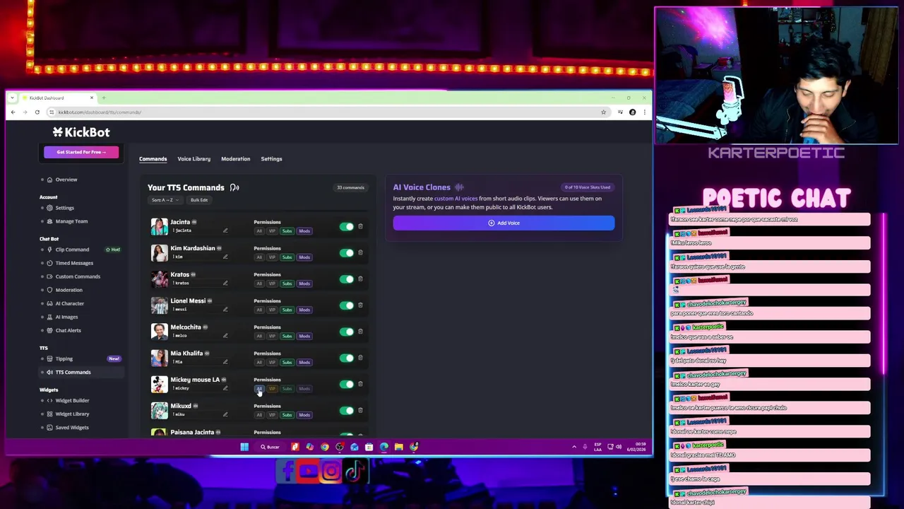Image resolution: width=904 pixels, height=509 pixels.
Task: Toggle the Mikuxd command switch
Action: pyautogui.click(x=346, y=410)
